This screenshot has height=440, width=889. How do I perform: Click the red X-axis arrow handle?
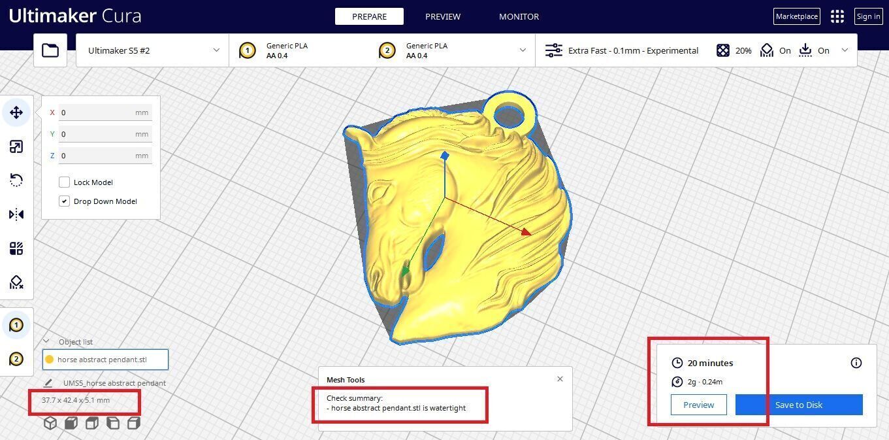pyautogui.click(x=526, y=231)
